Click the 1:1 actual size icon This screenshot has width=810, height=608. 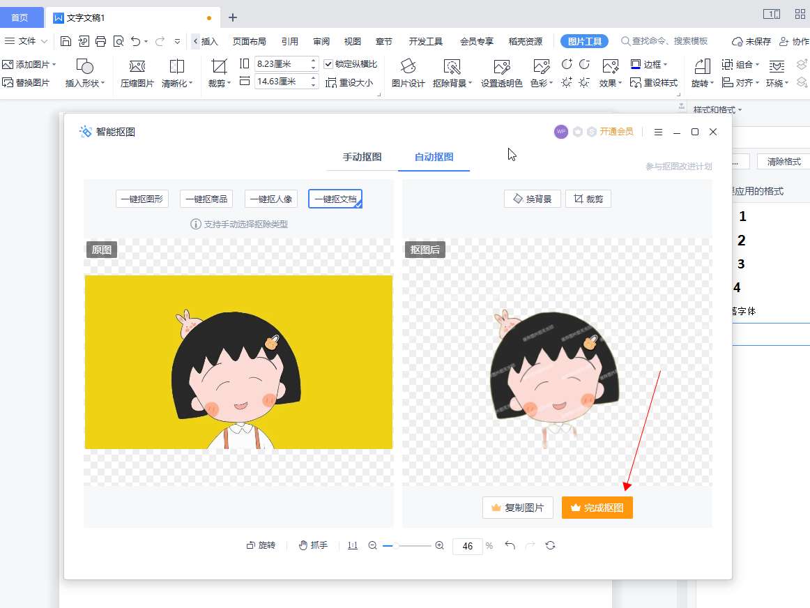point(352,545)
